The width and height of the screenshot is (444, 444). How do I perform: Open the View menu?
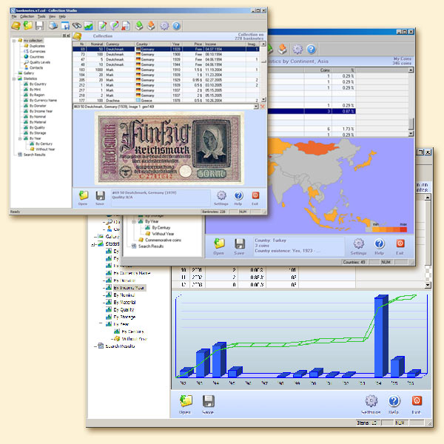click(x=52, y=16)
